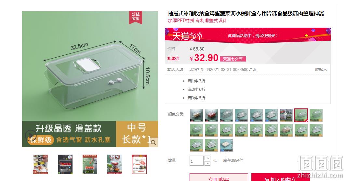Click the 天猫七夕节 promotional tag

coord(233,59)
